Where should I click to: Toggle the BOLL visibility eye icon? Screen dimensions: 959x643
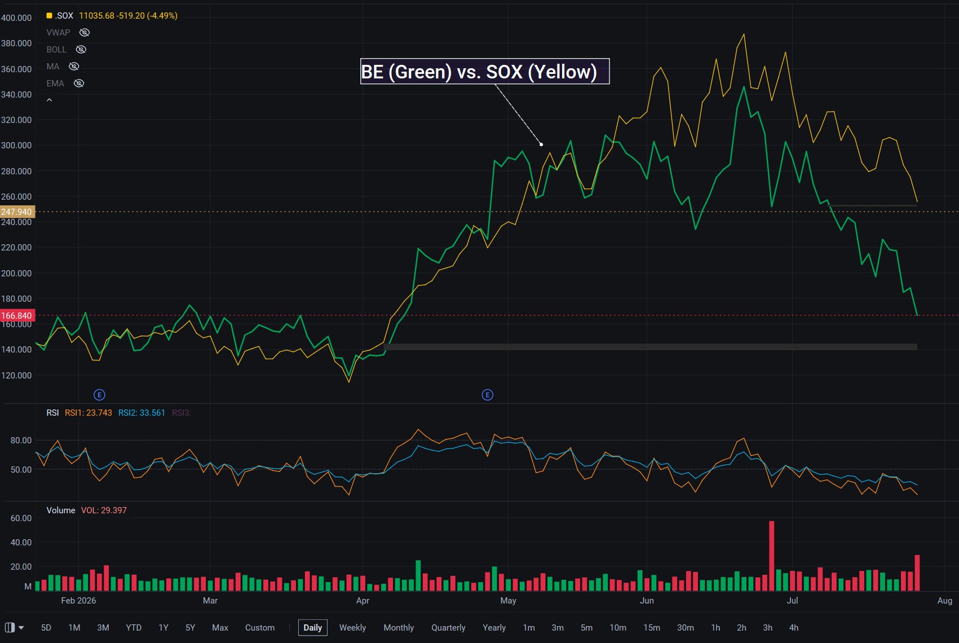[81, 49]
